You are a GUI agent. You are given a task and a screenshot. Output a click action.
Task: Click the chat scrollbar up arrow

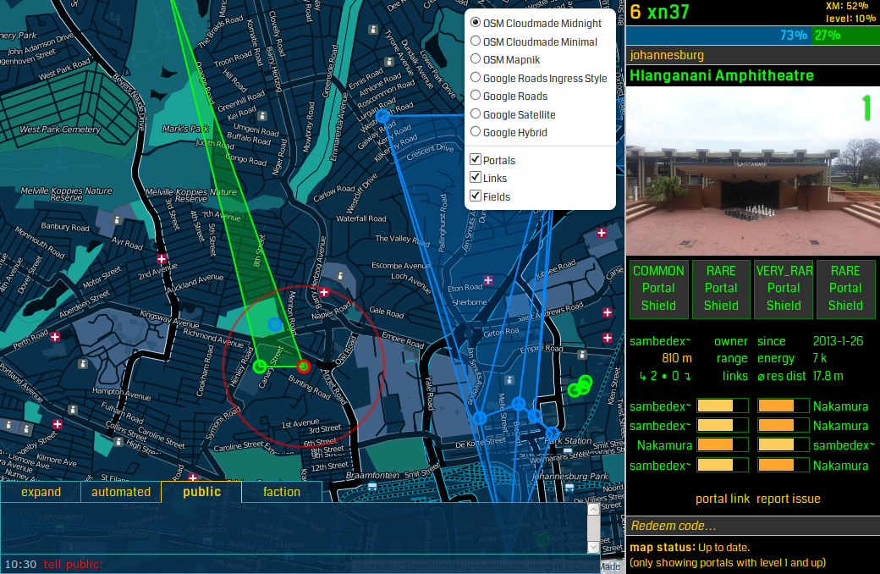pos(593,510)
